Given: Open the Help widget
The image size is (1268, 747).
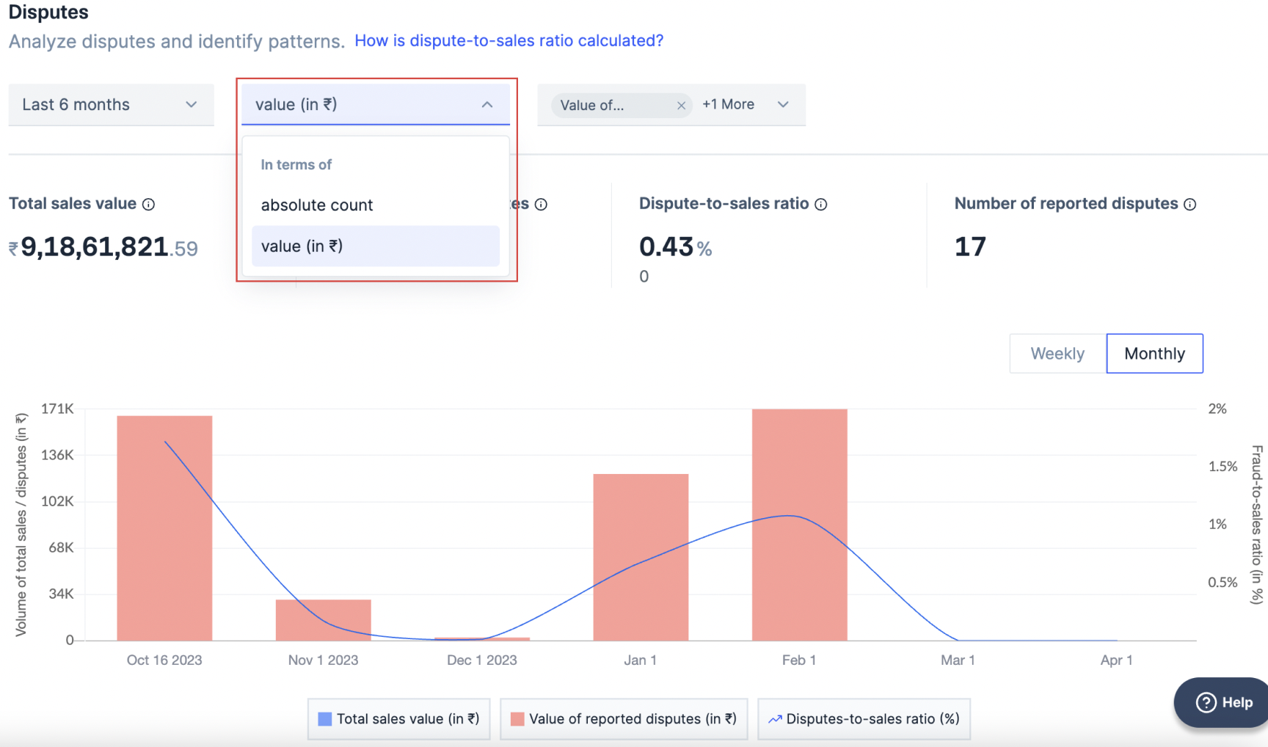Looking at the screenshot, I should pyautogui.click(x=1224, y=703).
